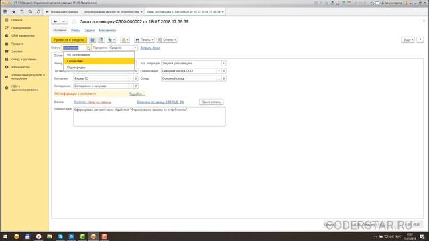429x241 pixels.
Task: Open the yellow document actions dropdown
Action: click(125, 40)
